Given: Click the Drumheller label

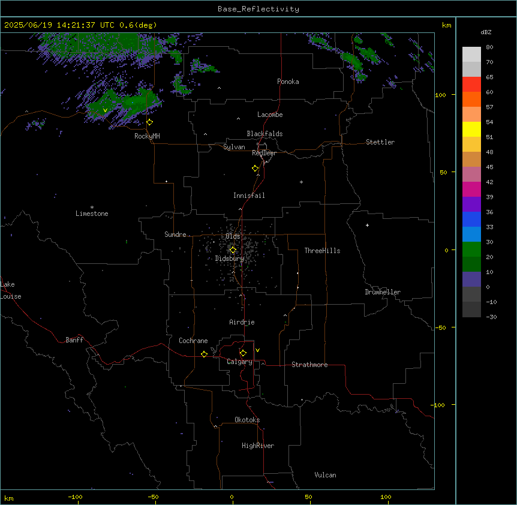Looking at the screenshot, I should click(383, 292).
